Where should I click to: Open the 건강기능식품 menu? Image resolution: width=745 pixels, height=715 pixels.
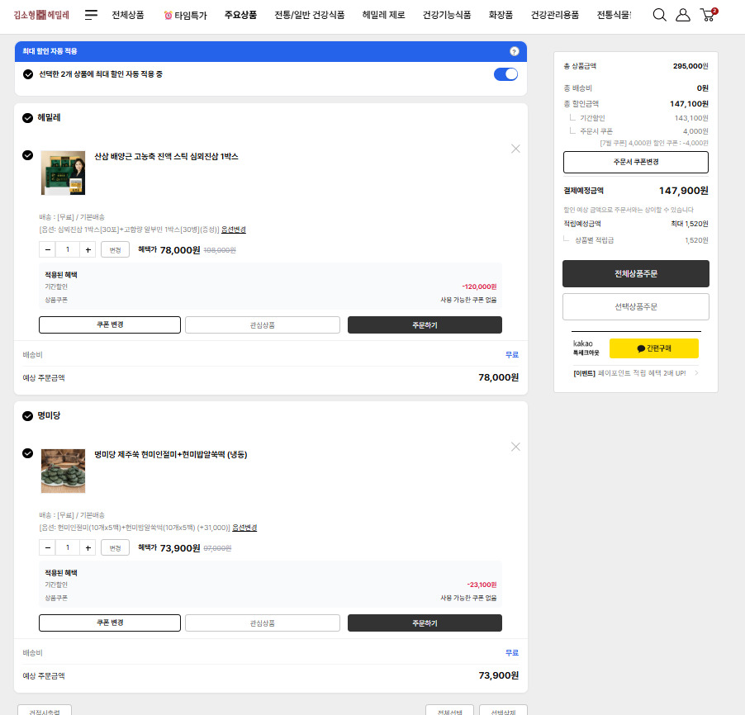447,15
